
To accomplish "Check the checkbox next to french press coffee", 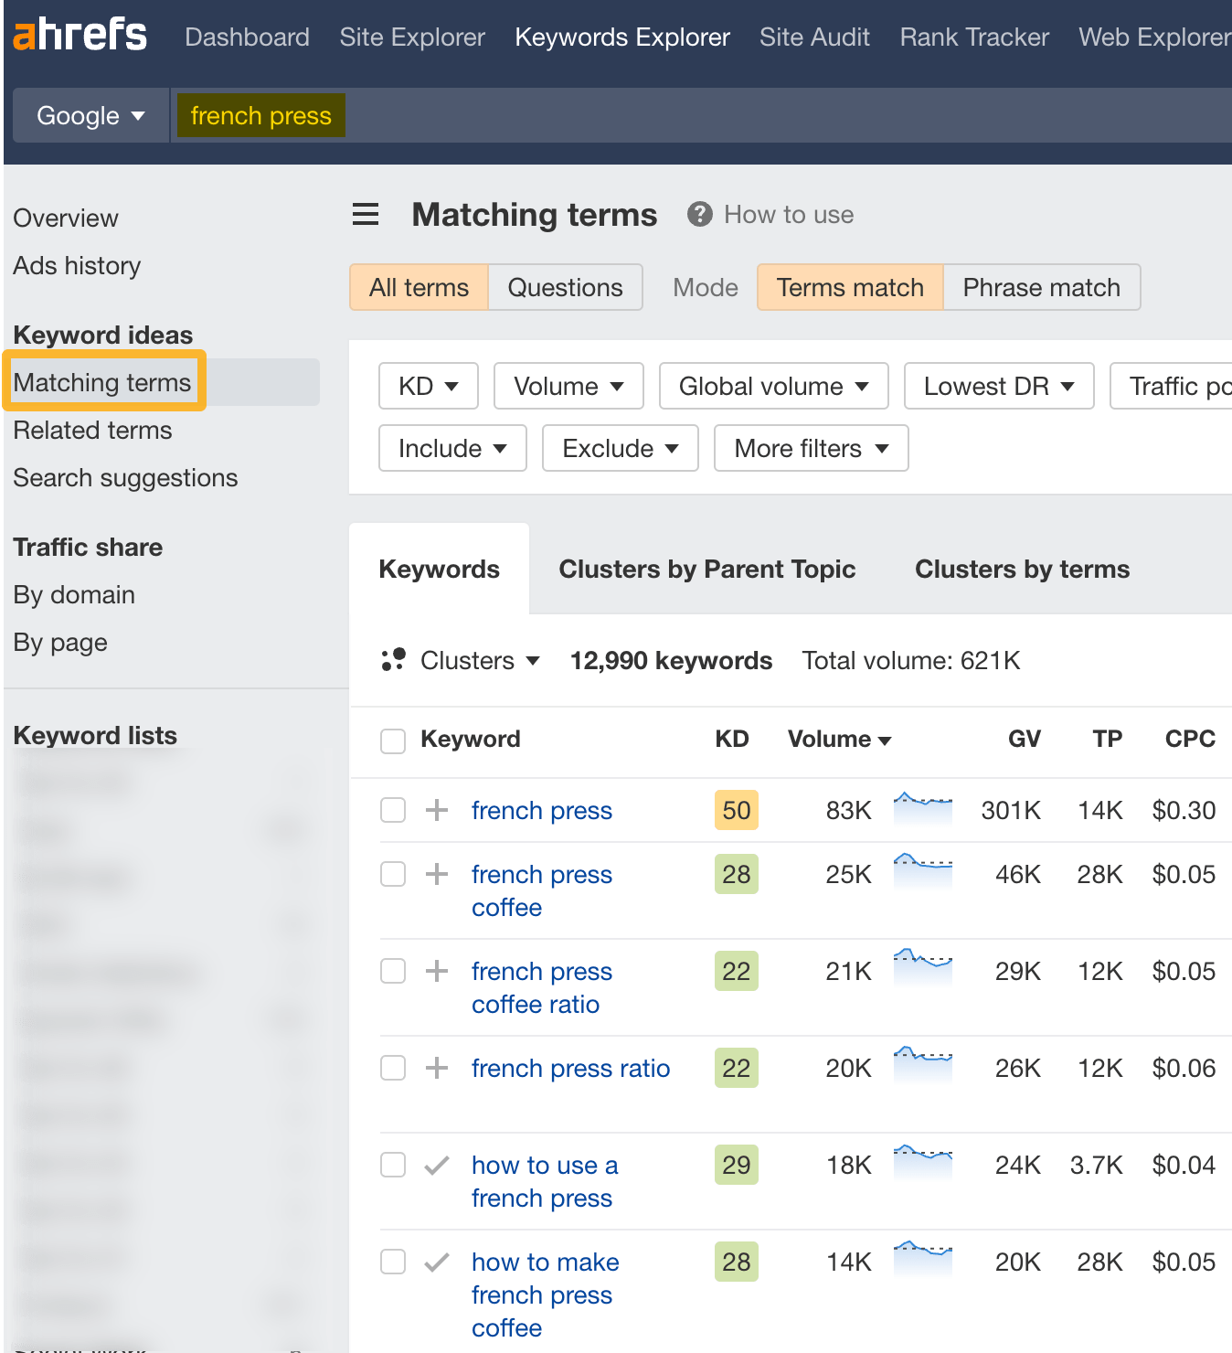I will (x=392, y=873).
